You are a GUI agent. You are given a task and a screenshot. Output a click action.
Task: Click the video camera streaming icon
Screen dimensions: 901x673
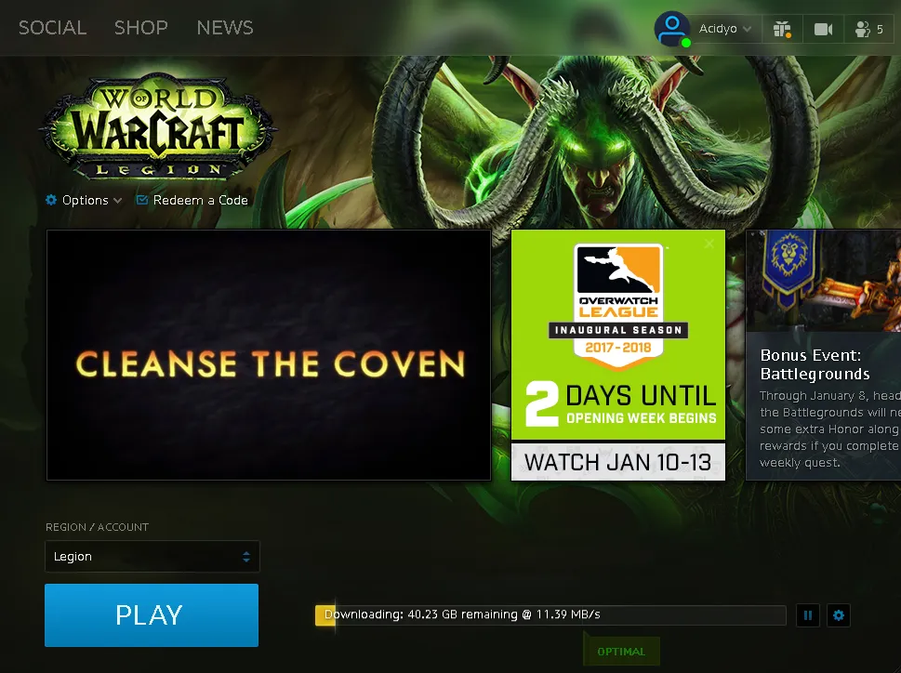coord(823,29)
